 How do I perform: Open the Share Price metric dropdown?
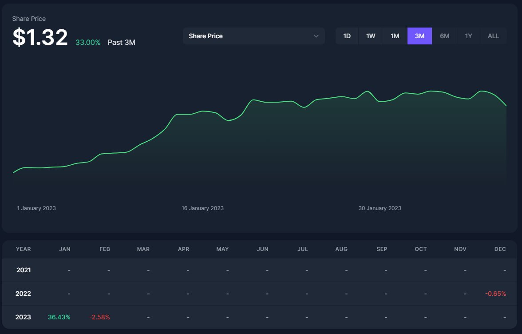253,36
